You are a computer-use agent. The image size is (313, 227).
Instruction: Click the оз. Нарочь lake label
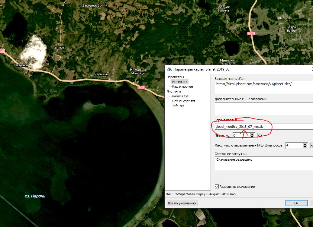[35, 196]
